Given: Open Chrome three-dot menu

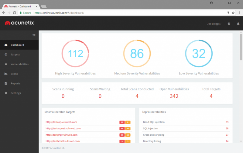Looking at the screenshot, I should [x=239, y=13].
